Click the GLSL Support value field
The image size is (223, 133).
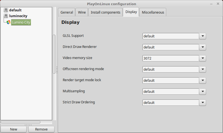pos(171,36)
